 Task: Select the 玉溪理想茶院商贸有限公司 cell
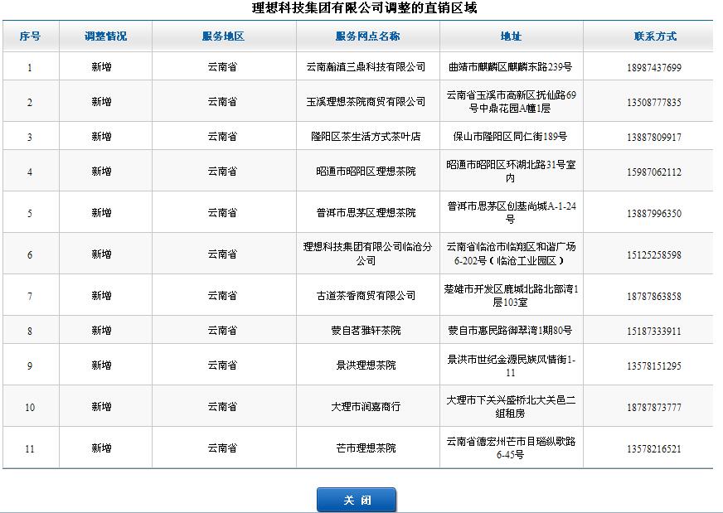tap(366, 102)
